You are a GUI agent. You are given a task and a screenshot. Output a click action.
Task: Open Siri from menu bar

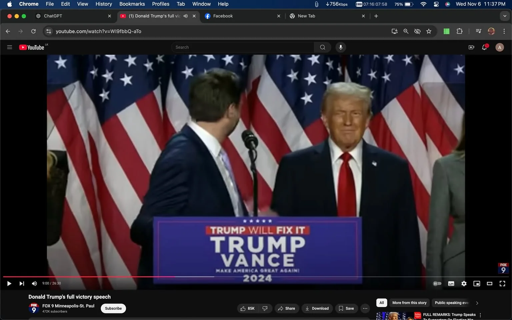(447, 4)
